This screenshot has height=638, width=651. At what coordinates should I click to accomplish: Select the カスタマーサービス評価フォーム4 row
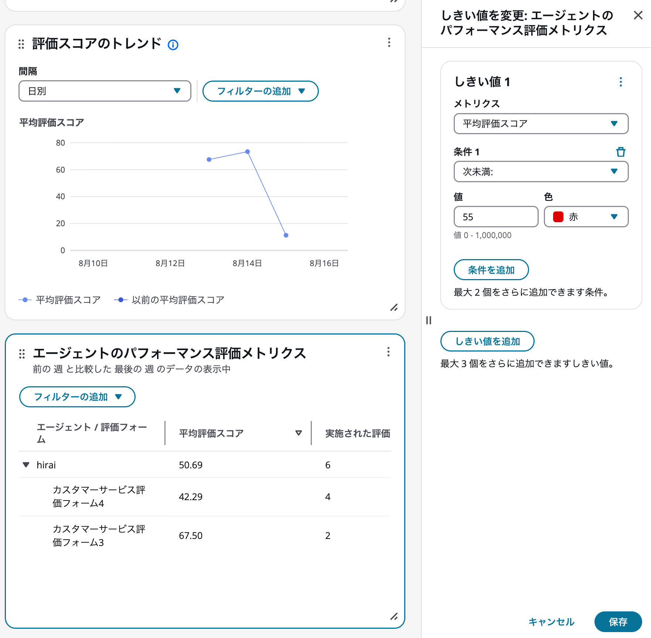point(205,496)
